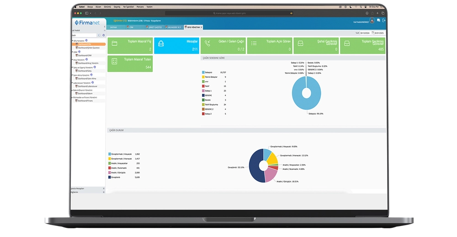The width and height of the screenshot is (457, 237).
Task: Collapse the Ofis Yönetimi tree node
Action: point(72,41)
